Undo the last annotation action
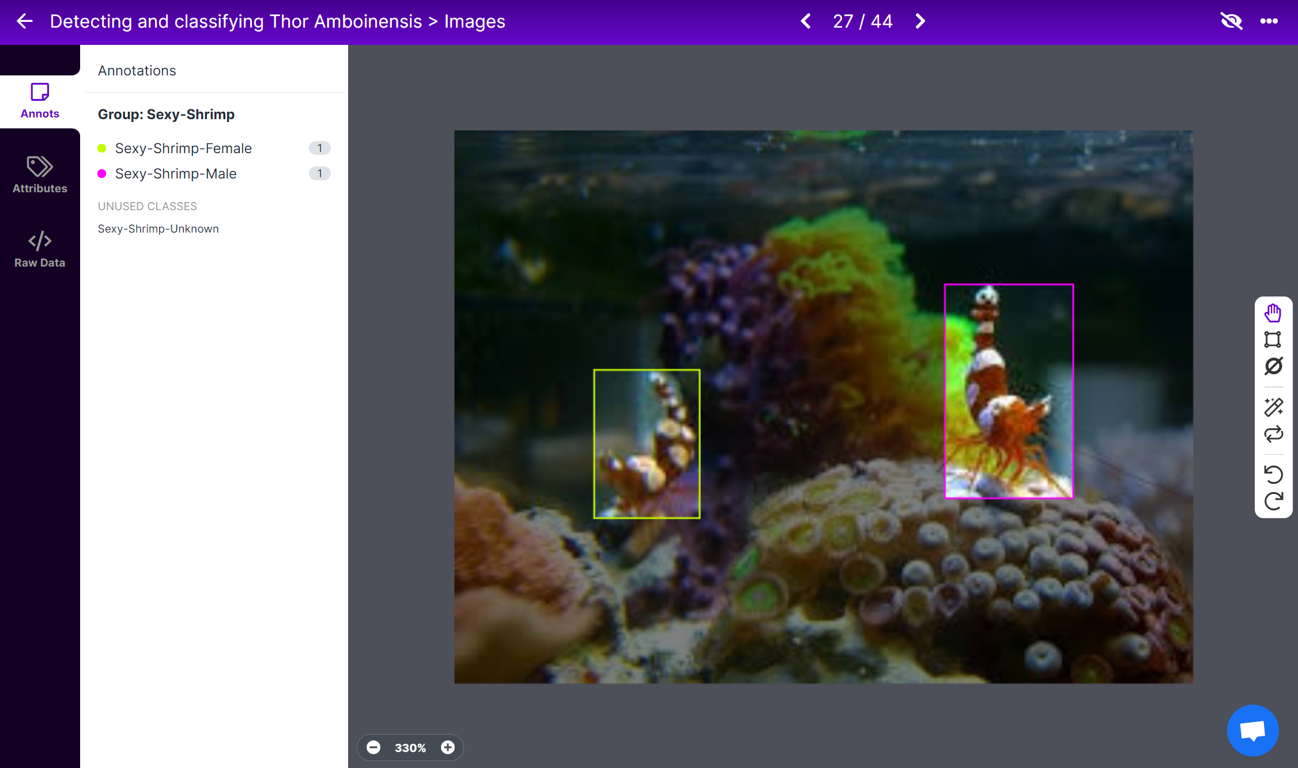 (x=1273, y=474)
